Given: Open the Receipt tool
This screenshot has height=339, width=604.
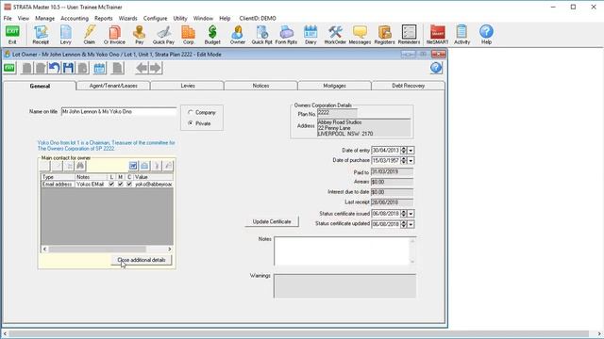Looking at the screenshot, I should 41,35.
